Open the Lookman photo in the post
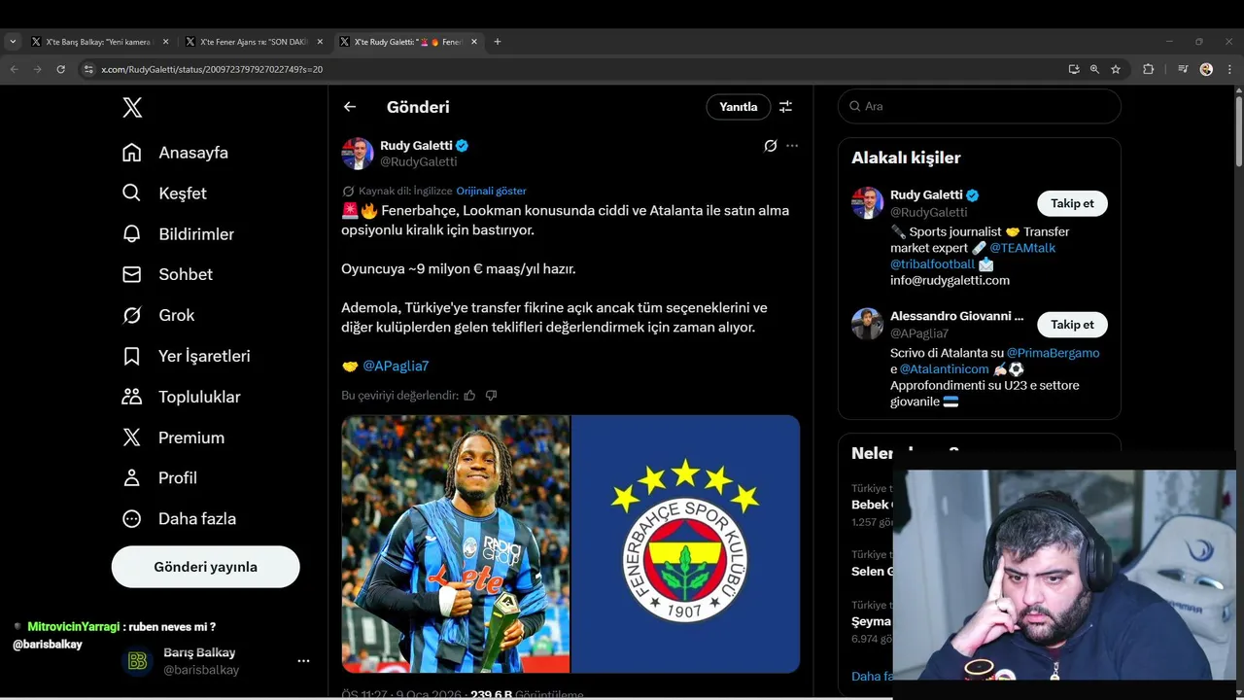This screenshot has width=1244, height=700. point(455,544)
